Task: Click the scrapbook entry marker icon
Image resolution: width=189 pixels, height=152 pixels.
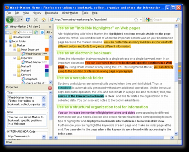Action: click(x=23, y=79)
